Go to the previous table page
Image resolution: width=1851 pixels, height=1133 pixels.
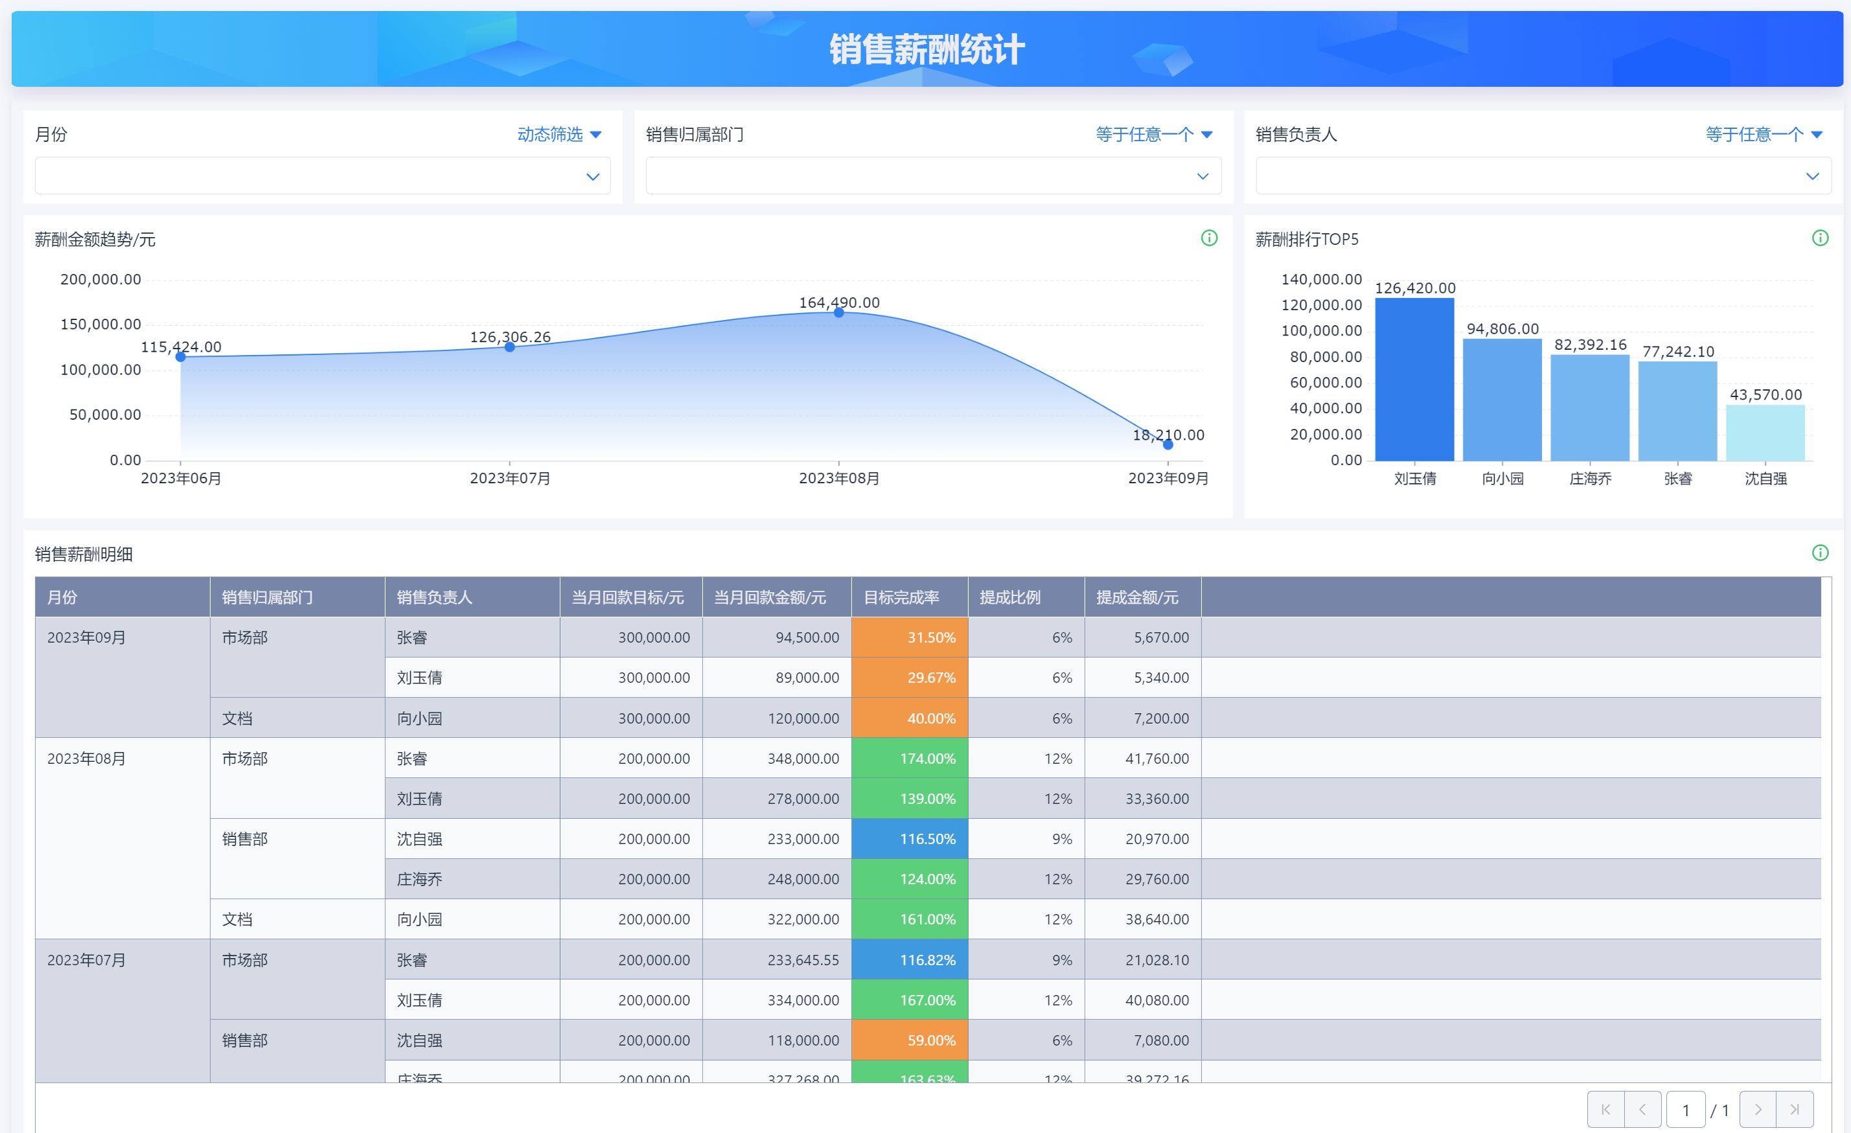tap(1642, 1109)
